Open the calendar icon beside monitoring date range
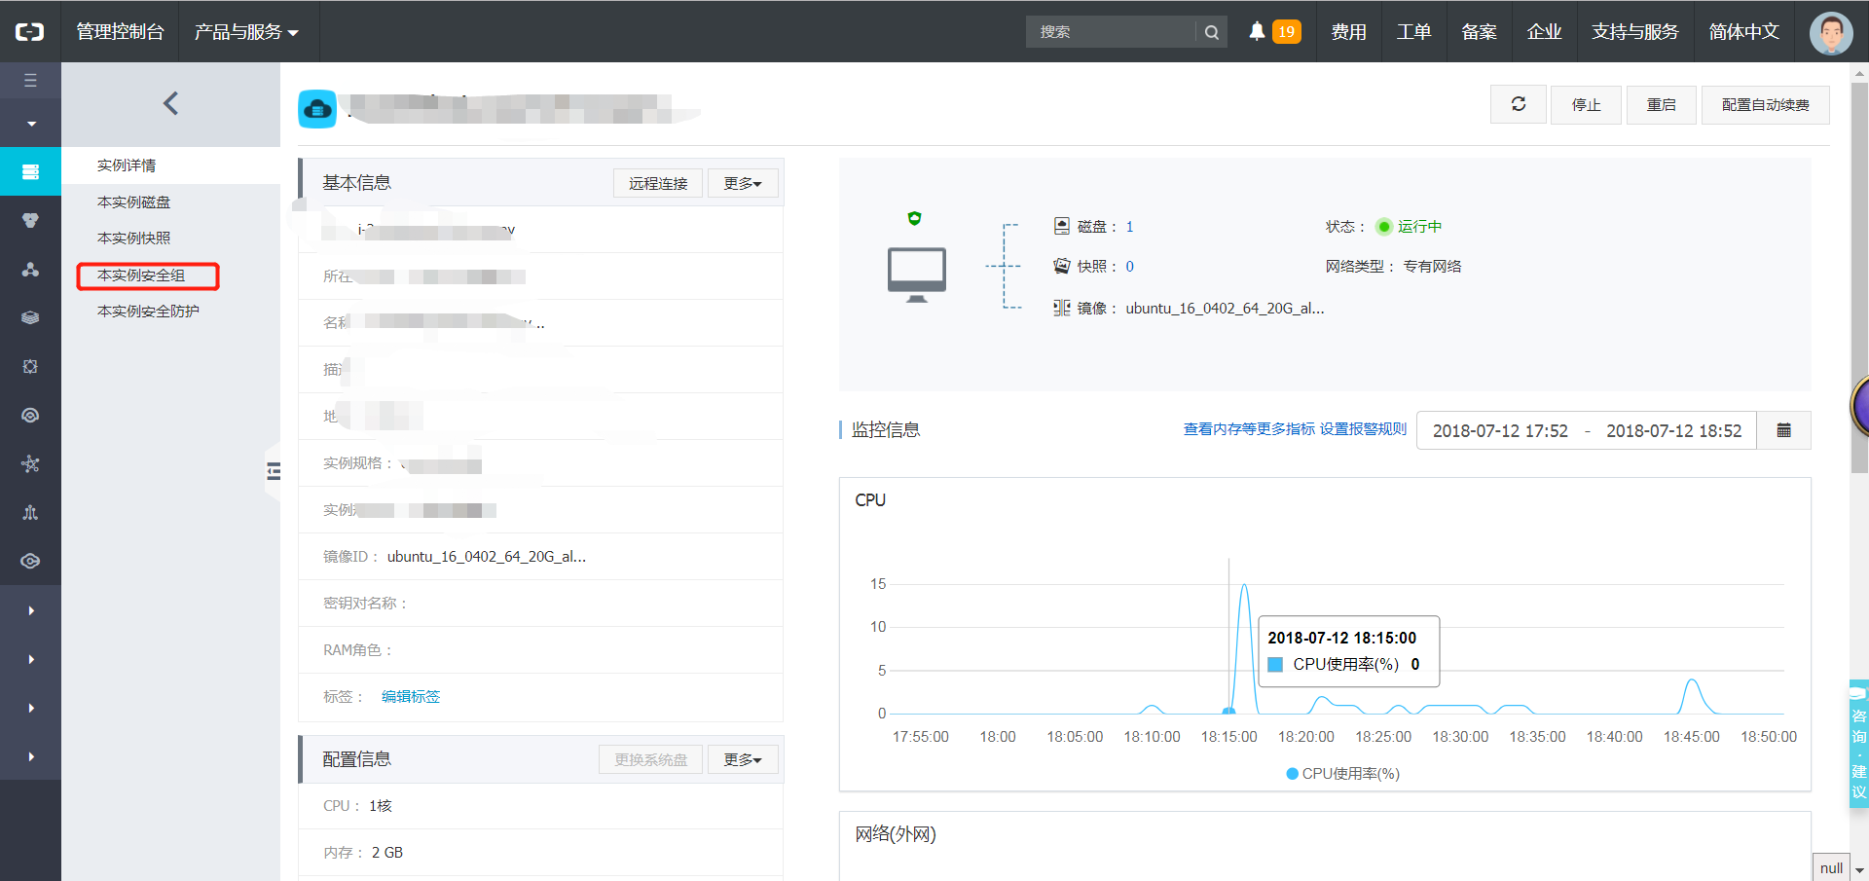Image resolution: width=1869 pixels, height=881 pixels. pos(1783,429)
